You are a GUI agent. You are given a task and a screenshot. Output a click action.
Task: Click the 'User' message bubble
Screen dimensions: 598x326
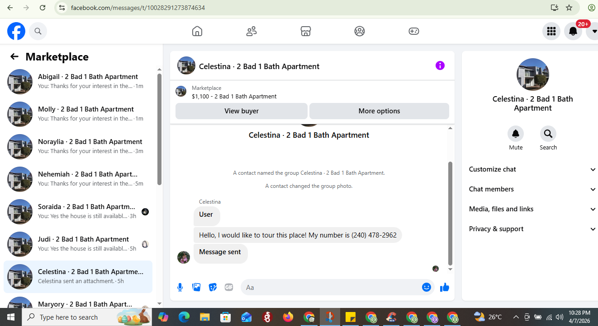(206, 215)
